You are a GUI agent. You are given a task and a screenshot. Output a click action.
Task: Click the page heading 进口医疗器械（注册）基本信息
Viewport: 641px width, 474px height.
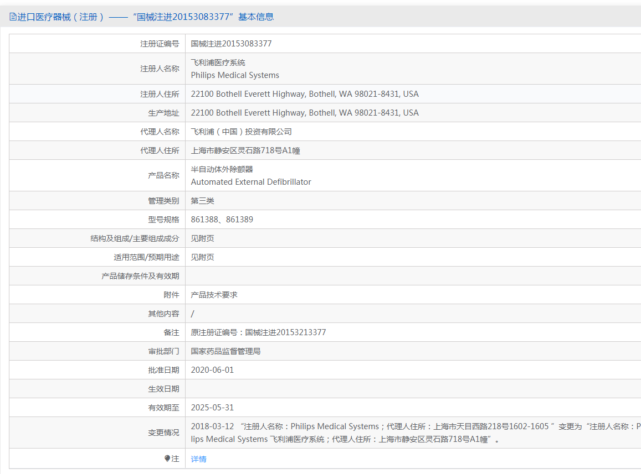tap(146, 17)
